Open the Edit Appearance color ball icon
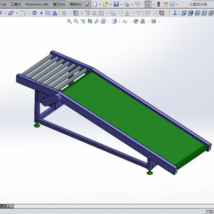The width and height of the screenshot is (214, 214). [x=136, y=21]
